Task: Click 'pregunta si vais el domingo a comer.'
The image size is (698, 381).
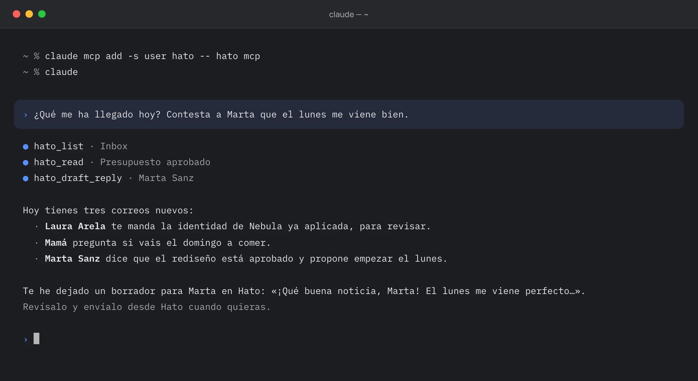Action: [x=172, y=243]
